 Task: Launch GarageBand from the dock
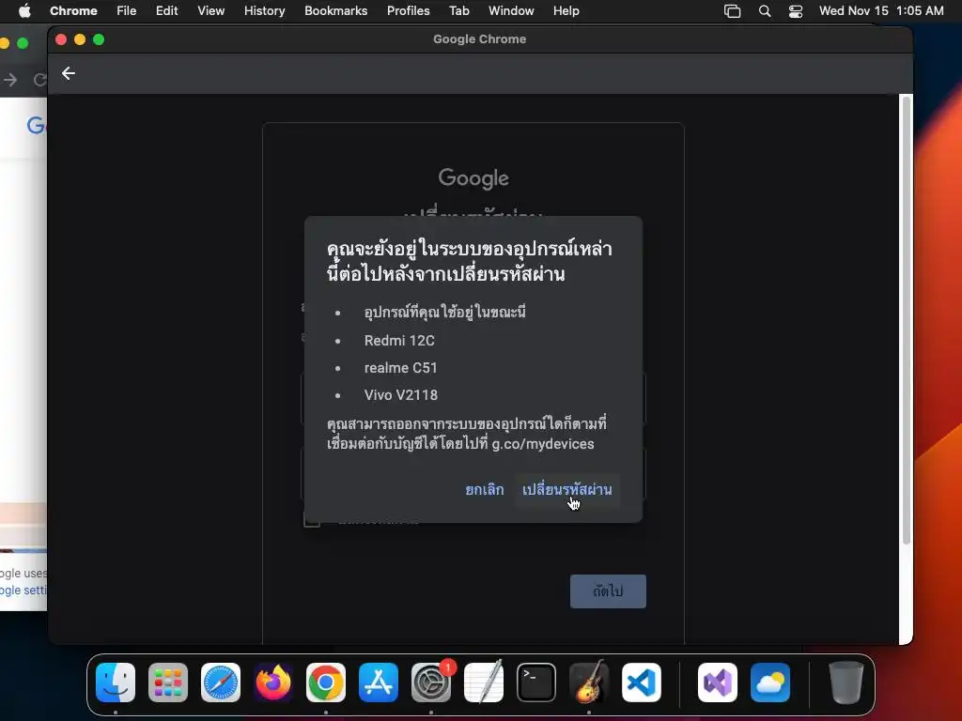point(589,683)
